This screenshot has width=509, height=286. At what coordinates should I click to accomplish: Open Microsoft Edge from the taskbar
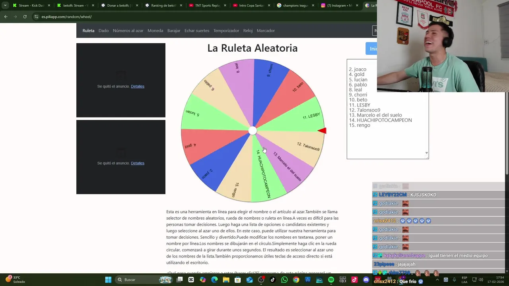(x=214, y=280)
